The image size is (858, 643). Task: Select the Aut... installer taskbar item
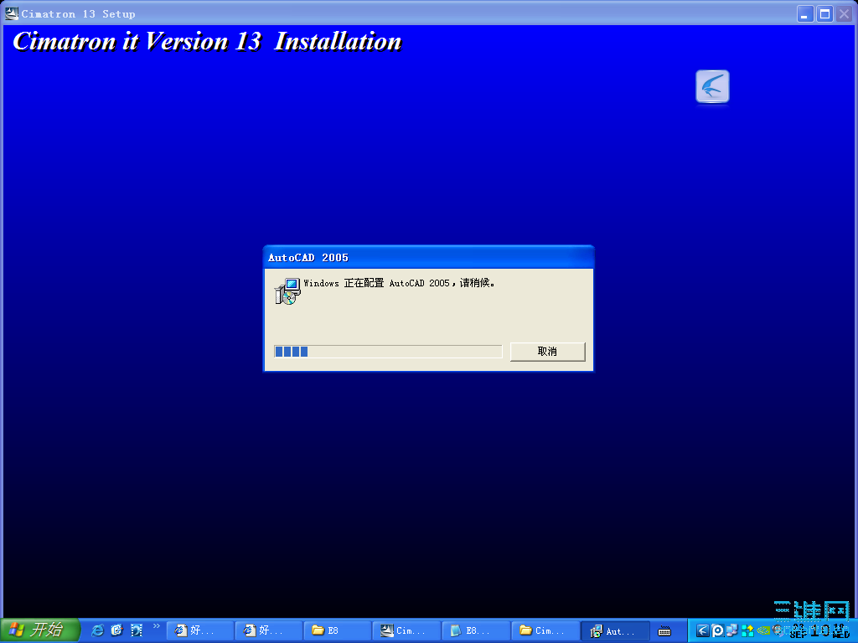pos(614,631)
